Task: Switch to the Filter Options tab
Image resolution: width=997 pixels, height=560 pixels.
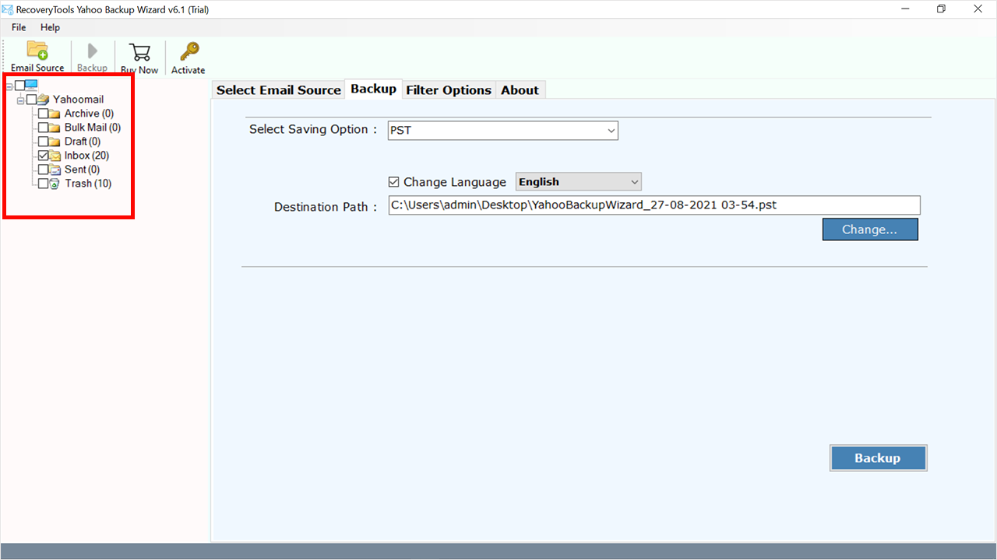Action: pos(449,90)
